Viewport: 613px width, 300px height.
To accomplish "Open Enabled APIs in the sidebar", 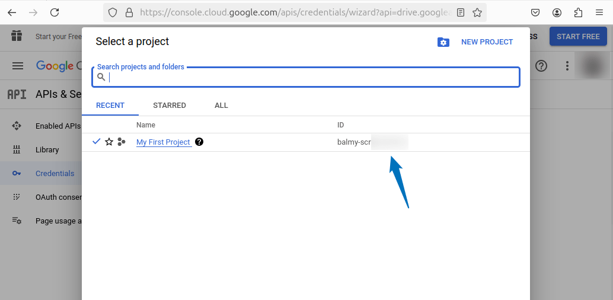I will click(58, 126).
